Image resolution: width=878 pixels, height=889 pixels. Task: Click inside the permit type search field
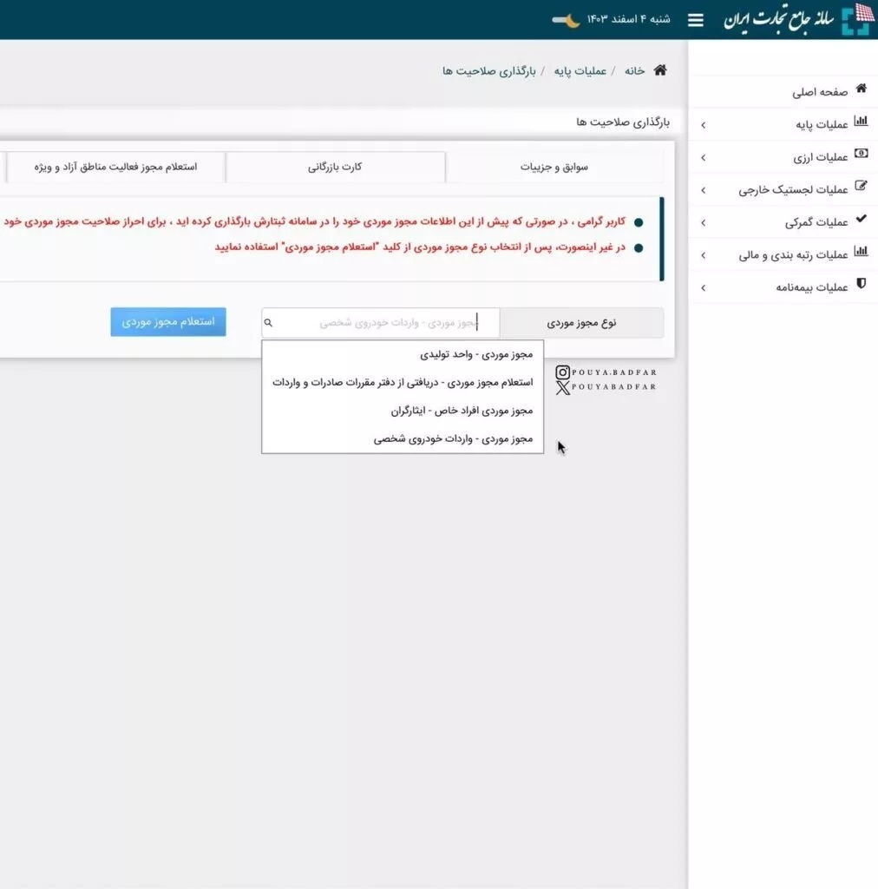point(380,321)
